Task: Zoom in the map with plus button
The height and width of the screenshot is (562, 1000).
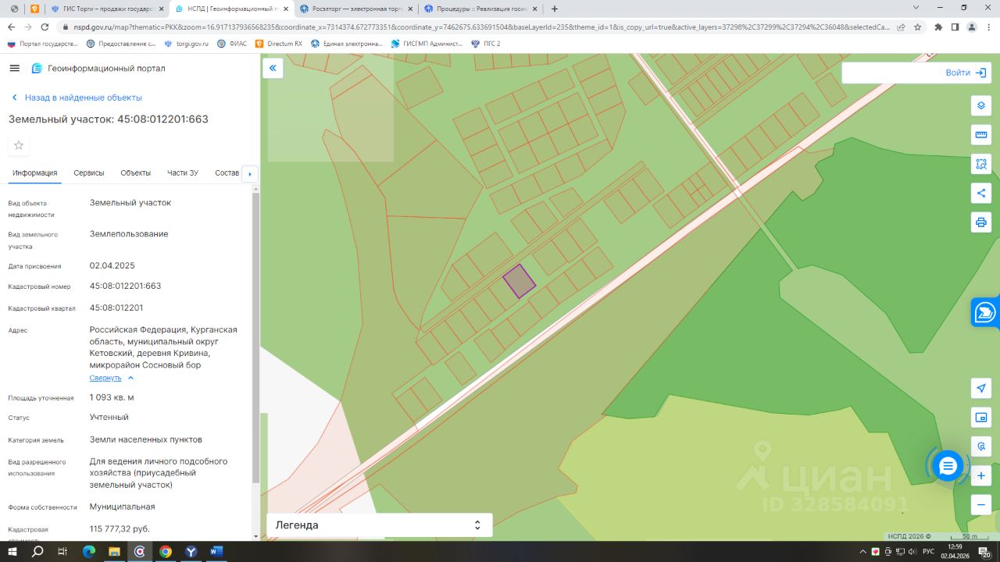Action: pos(981,475)
